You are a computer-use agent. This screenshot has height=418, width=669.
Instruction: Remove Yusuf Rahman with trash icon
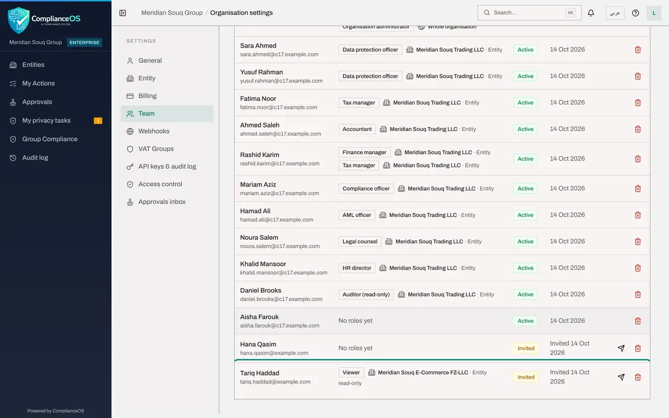click(638, 76)
